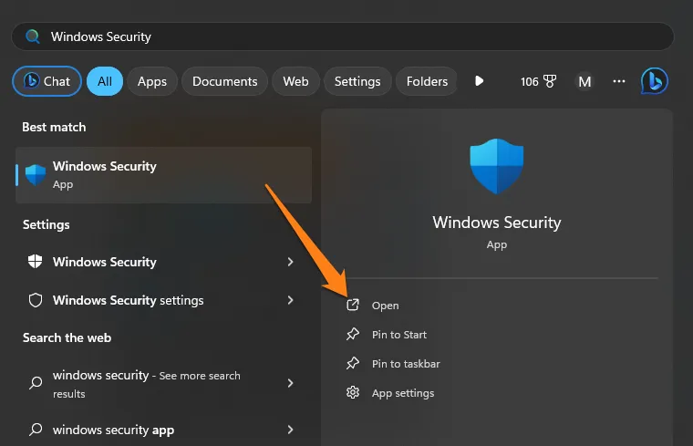Open web result 'windows security - See more search results'
693x446 pixels.
point(161,383)
